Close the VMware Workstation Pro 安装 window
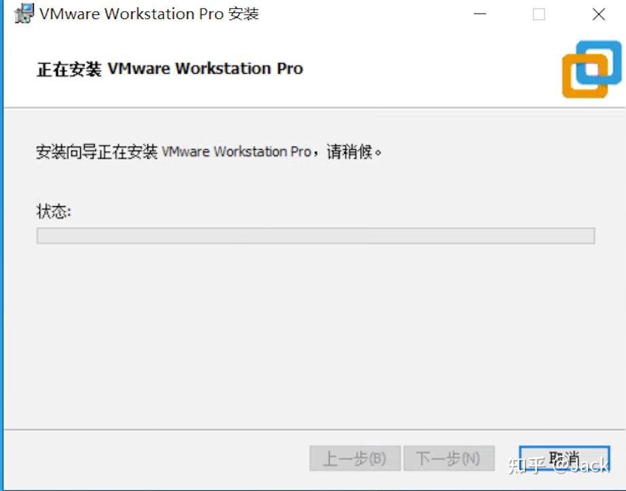Screen dimensions: 626x491 [598, 14]
